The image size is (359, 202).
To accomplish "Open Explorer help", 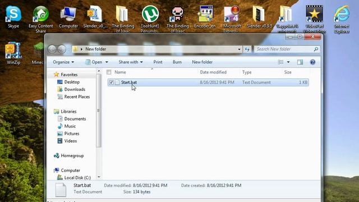I will click(312, 62).
